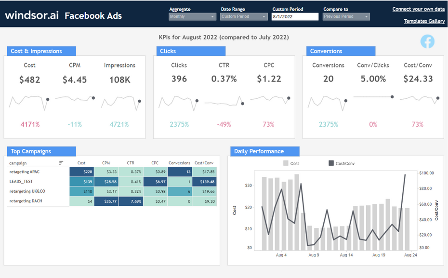The width and height of the screenshot is (448, 278).
Task: Click the sort icon beside campaign header
Action: [61, 163]
